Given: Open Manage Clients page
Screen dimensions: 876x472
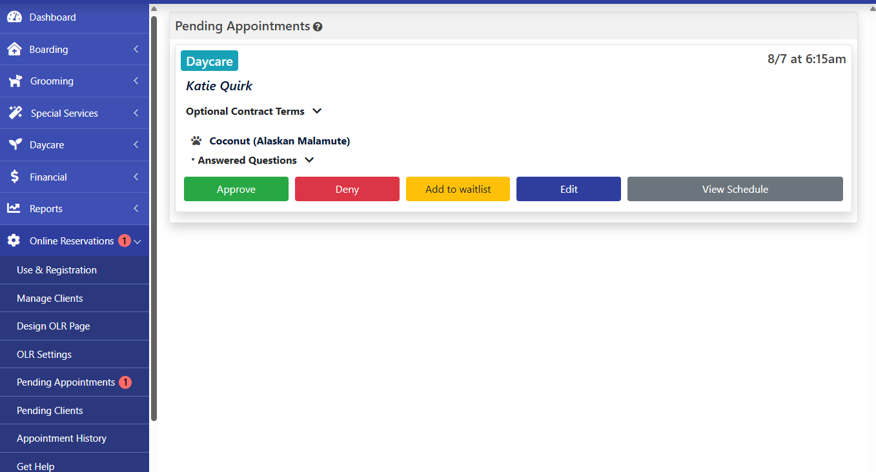Looking at the screenshot, I should (x=74, y=299).
